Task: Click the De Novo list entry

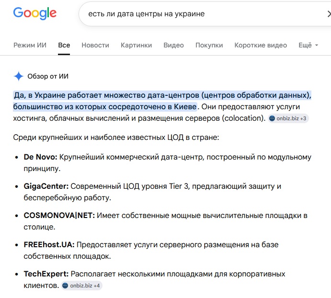Action: 167,162
